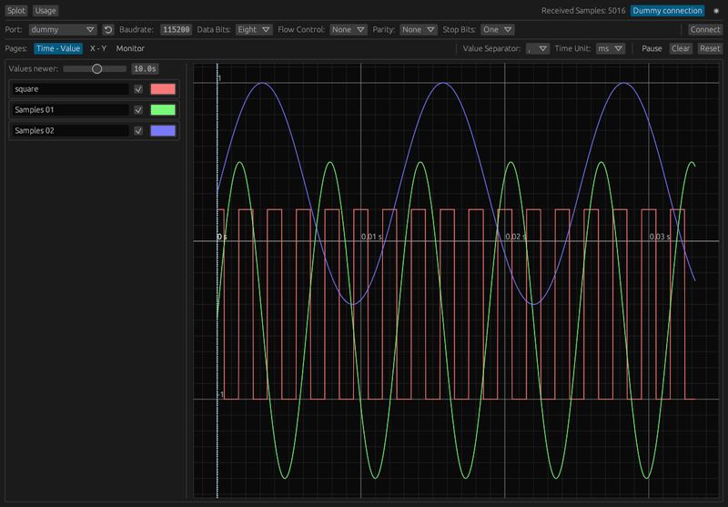Toggle visibility of the square series

pos(138,89)
